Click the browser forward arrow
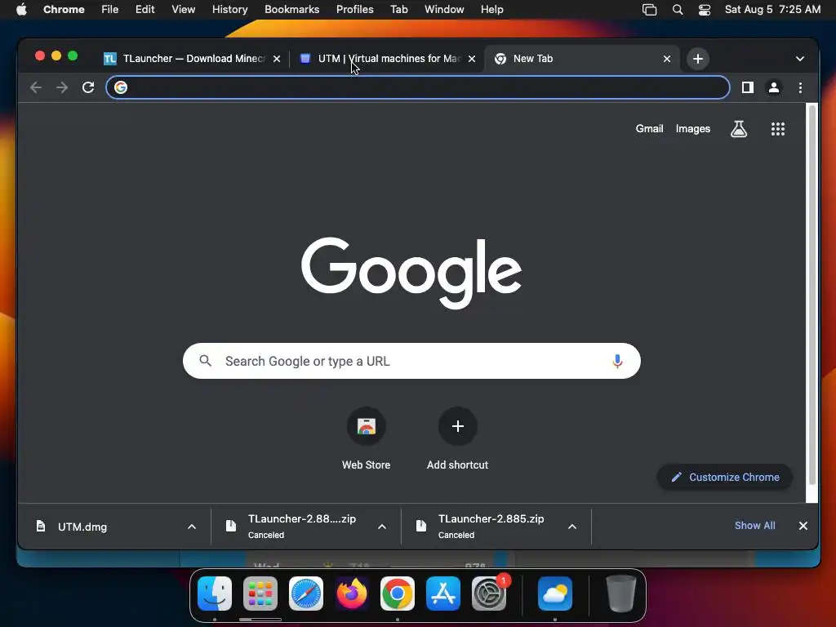The height and width of the screenshot is (627, 836). 62,87
